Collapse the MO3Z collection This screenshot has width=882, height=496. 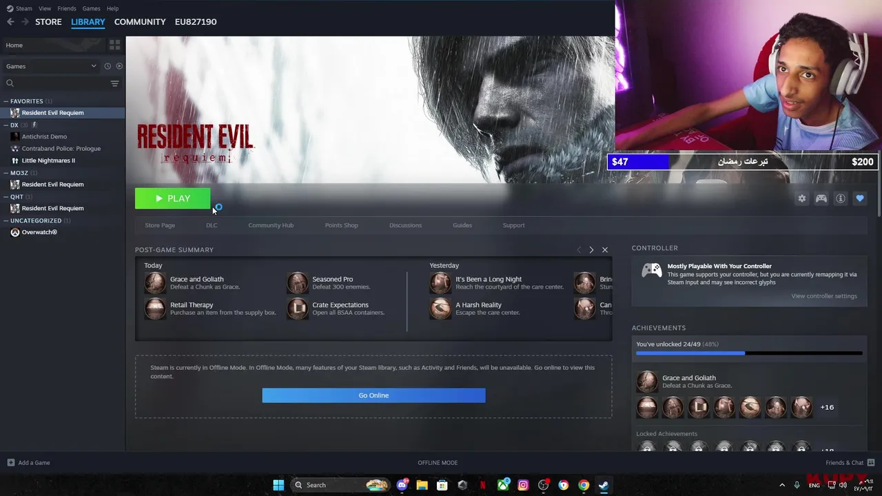point(6,173)
